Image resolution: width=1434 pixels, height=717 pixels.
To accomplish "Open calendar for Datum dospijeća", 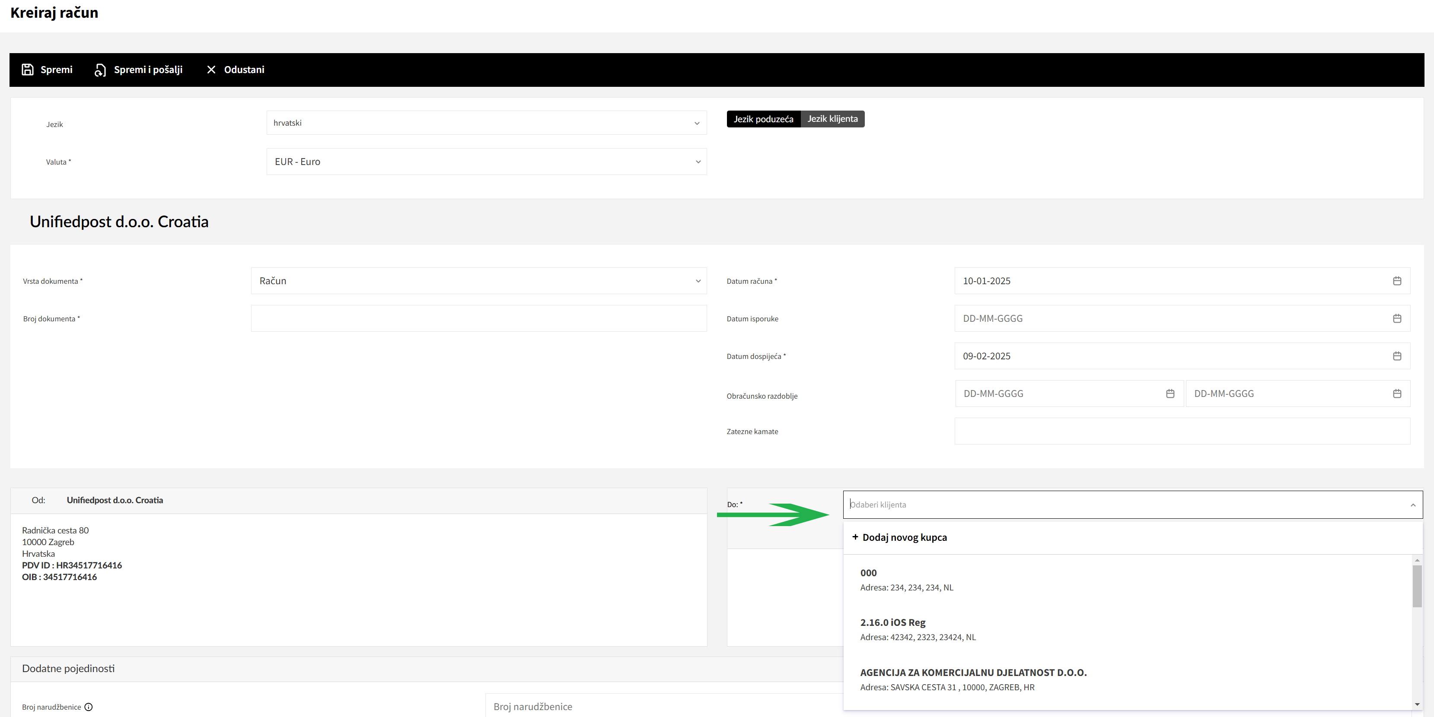I will (1397, 356).
